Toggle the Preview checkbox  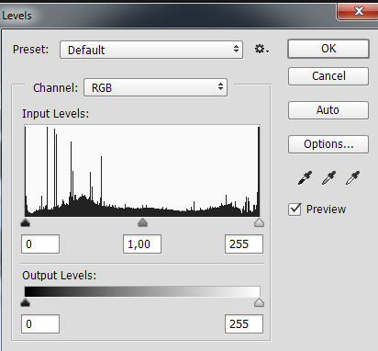click(x=295, y=209)
